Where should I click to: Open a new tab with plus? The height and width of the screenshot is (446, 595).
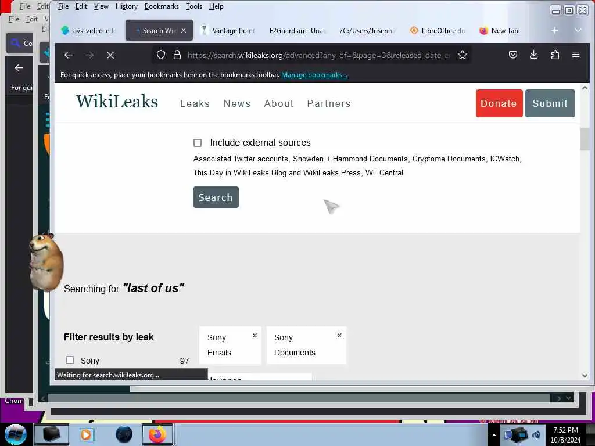point(554,30)
